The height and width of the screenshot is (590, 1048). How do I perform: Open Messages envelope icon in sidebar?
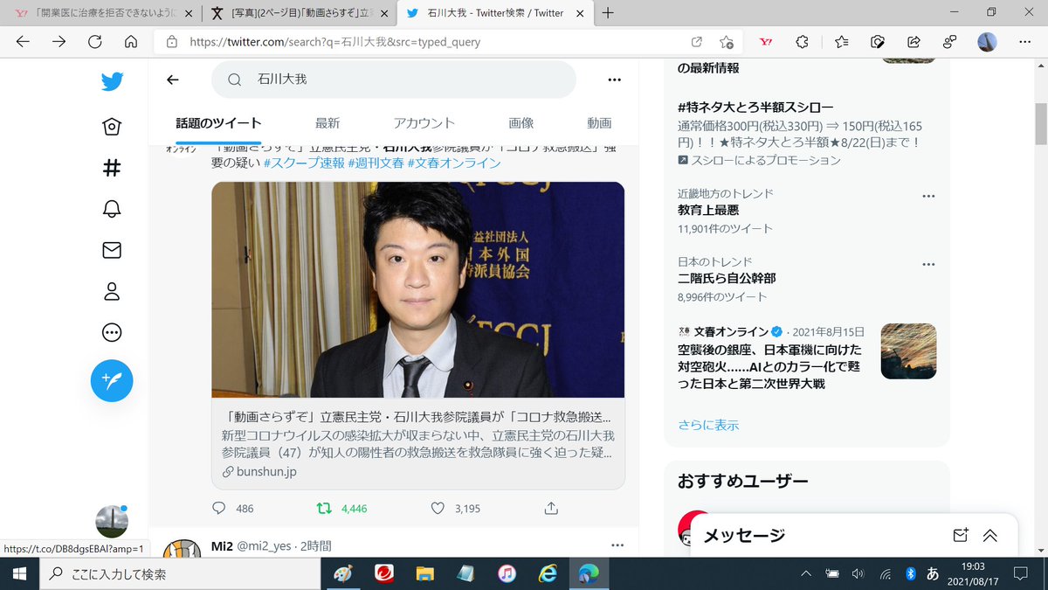pyautogui.click(x=112, y=250)
